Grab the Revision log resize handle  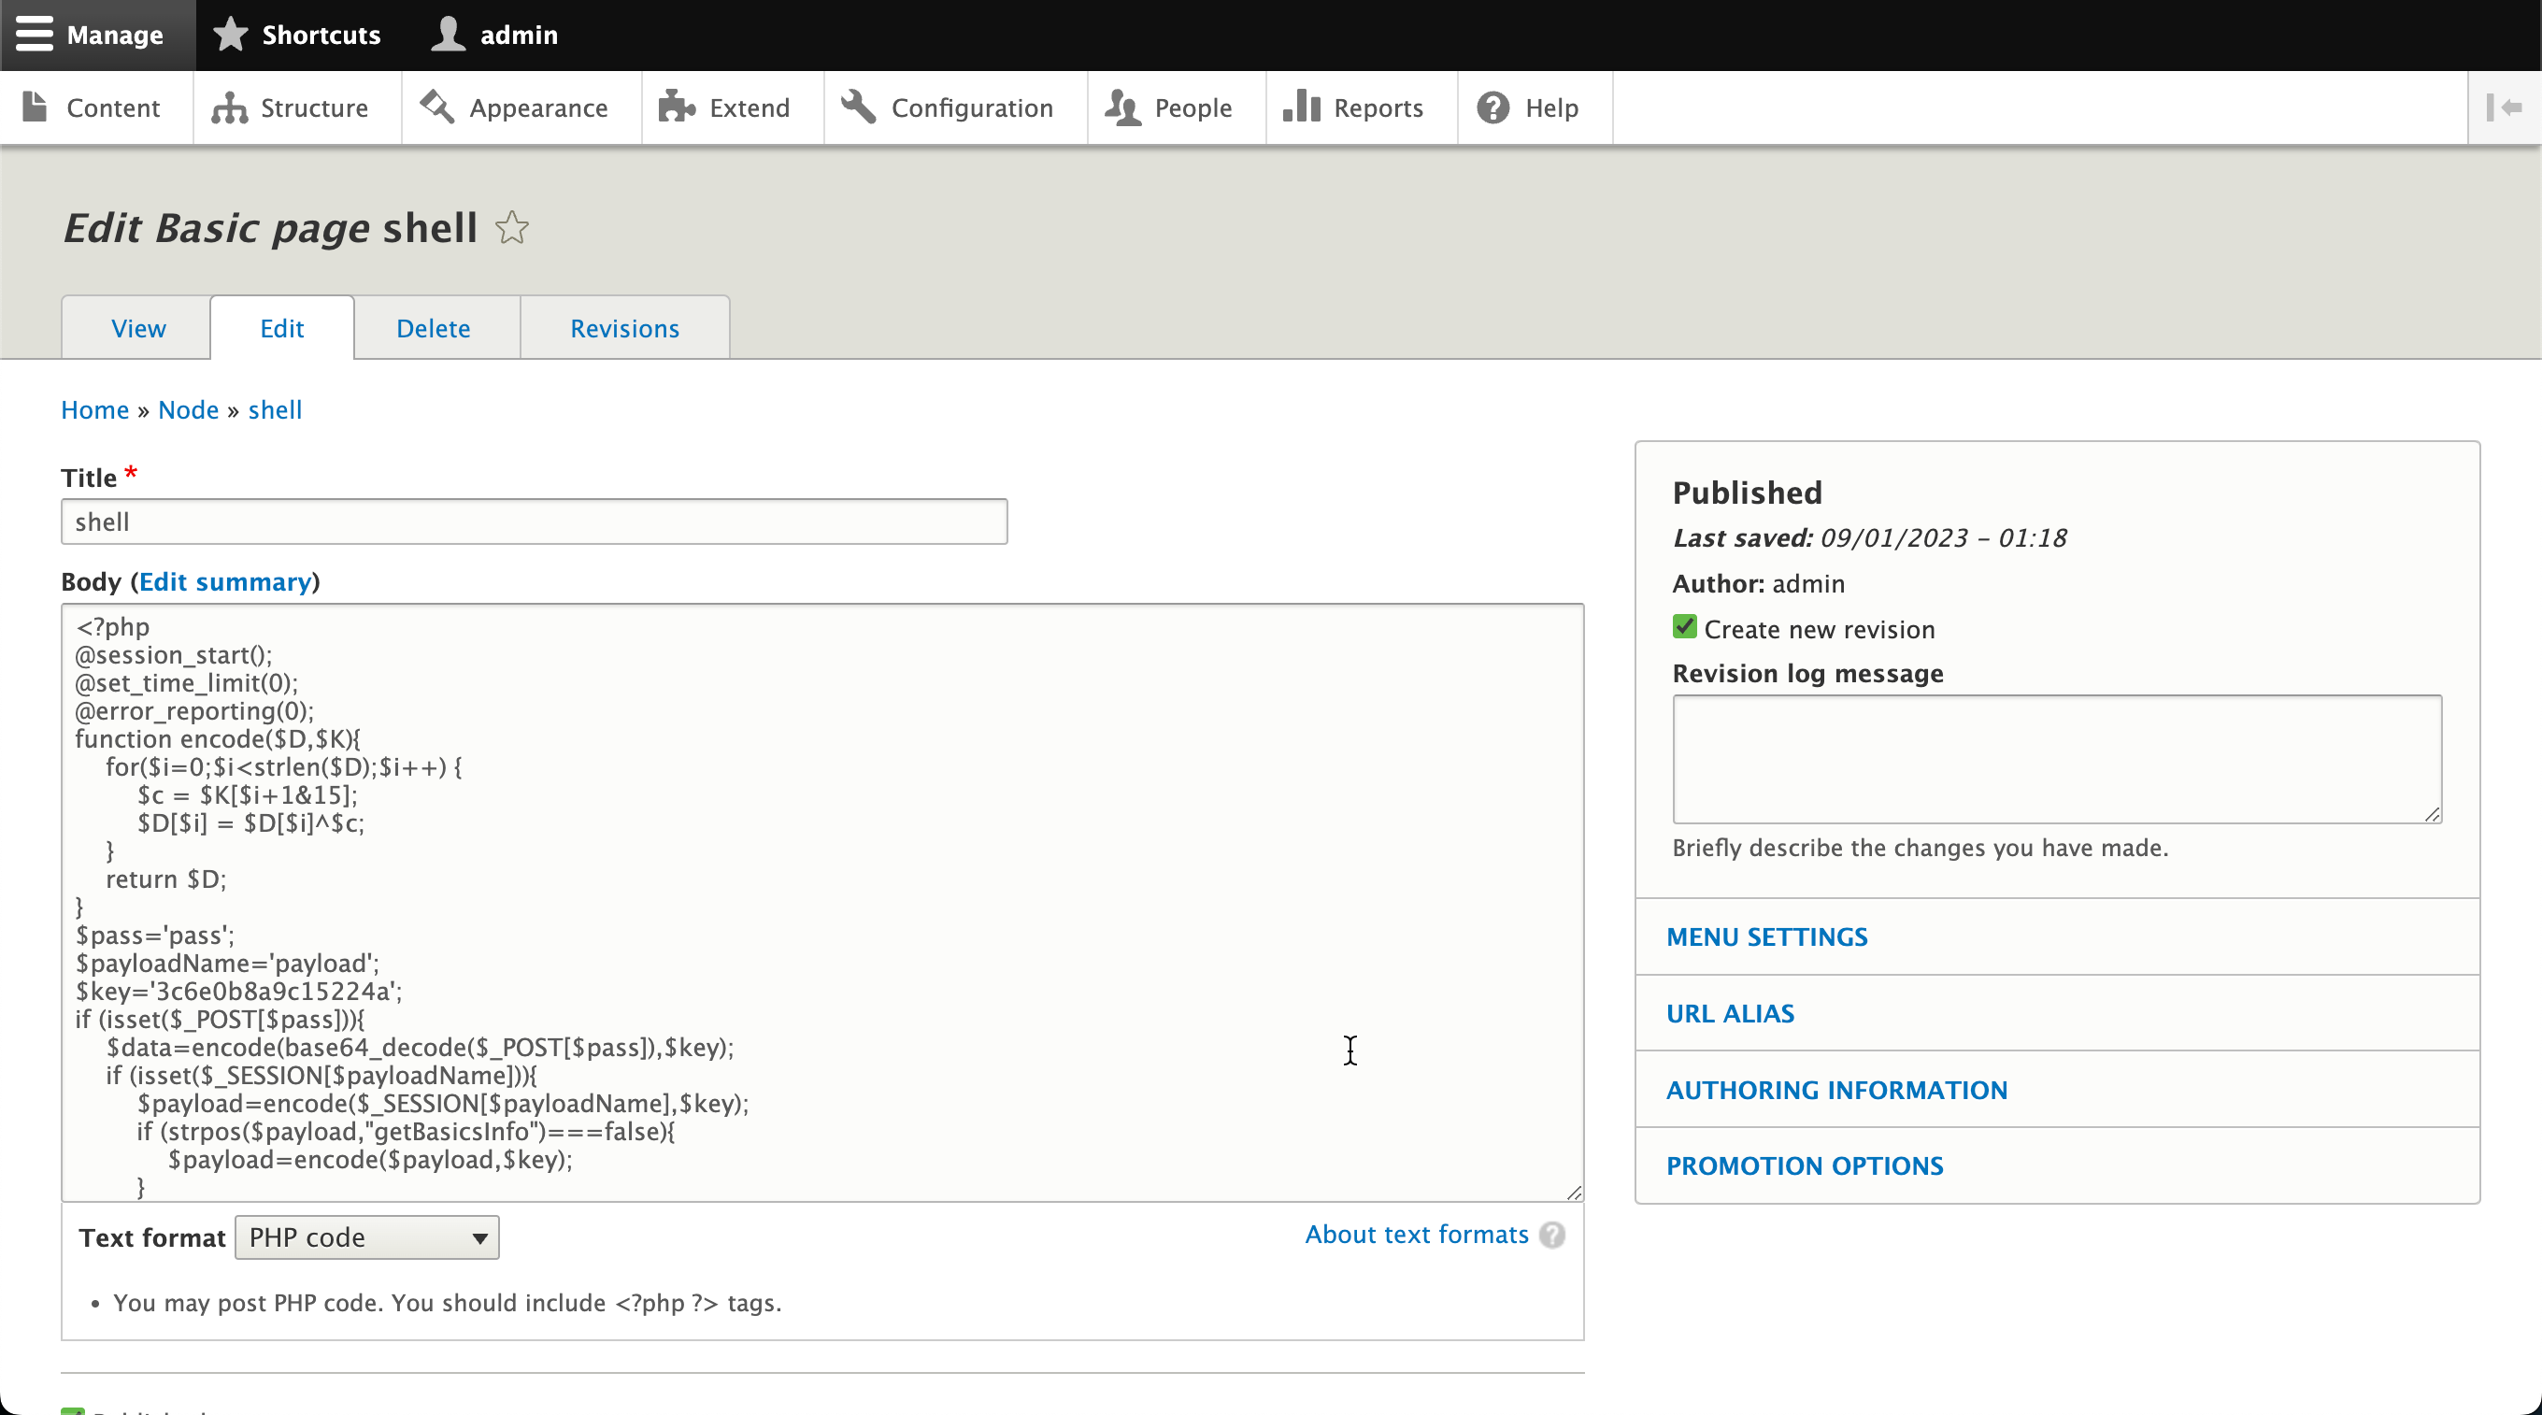(2432, 813)
